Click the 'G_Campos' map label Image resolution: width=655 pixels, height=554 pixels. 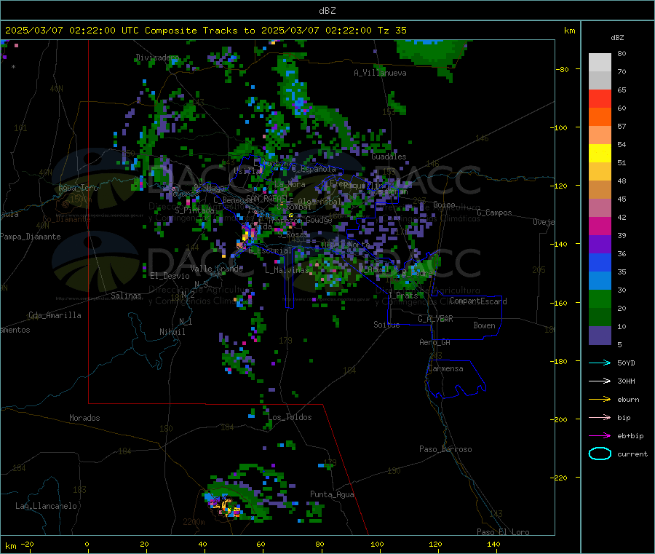point(494,213)
